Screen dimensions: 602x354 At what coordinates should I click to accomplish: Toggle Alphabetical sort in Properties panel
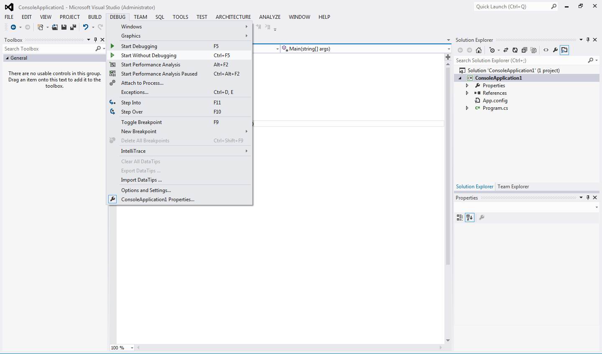pyautogui.click(x=469, y=217)
